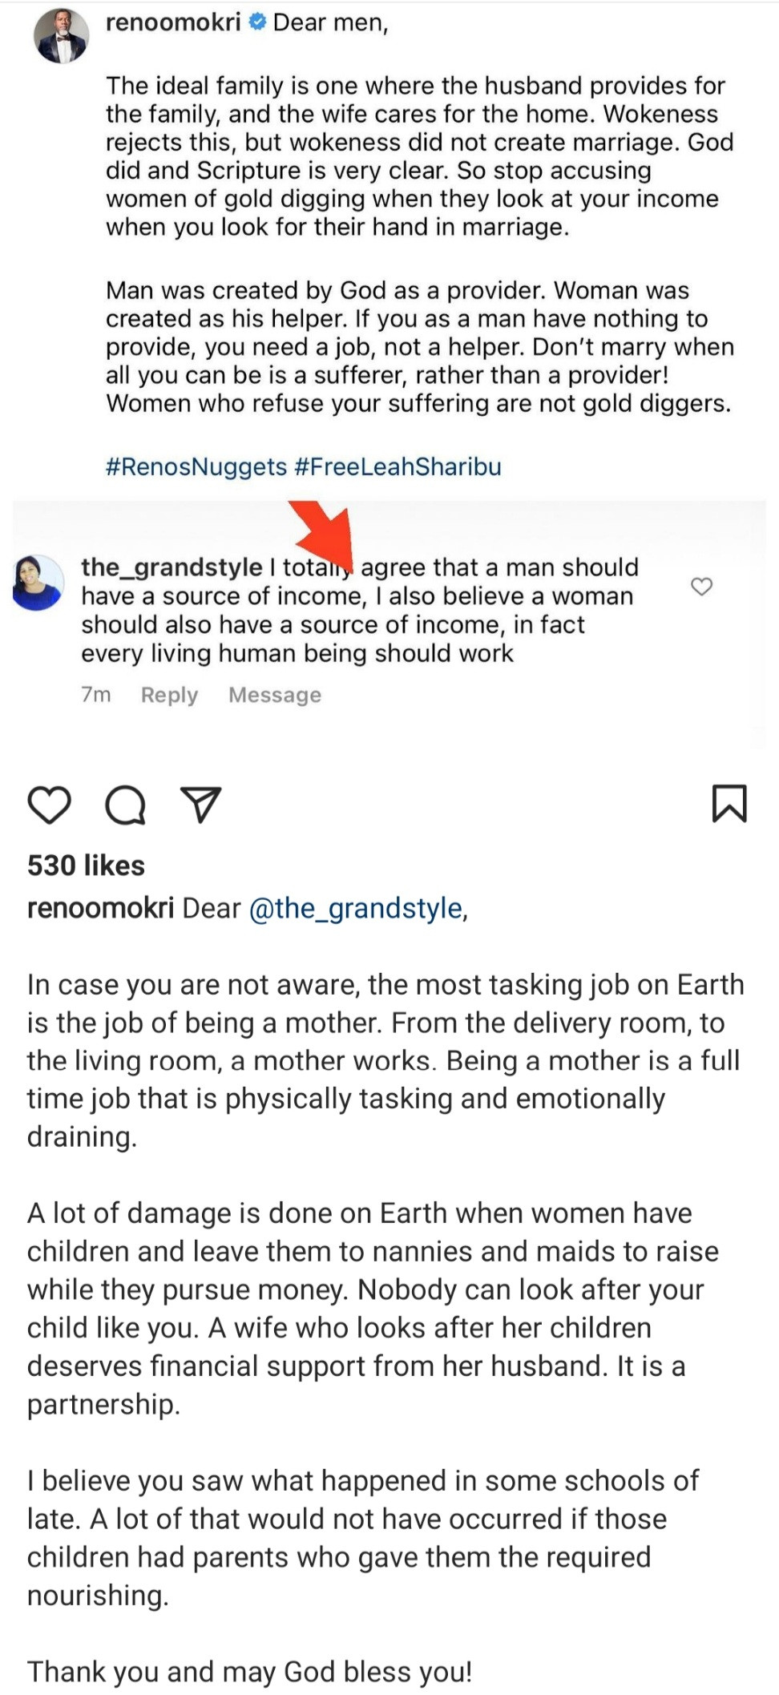The height and width of the screenshot is (1695, 779).
Task: Click the 7m comment timestamp
Action: tap(95, 695)
